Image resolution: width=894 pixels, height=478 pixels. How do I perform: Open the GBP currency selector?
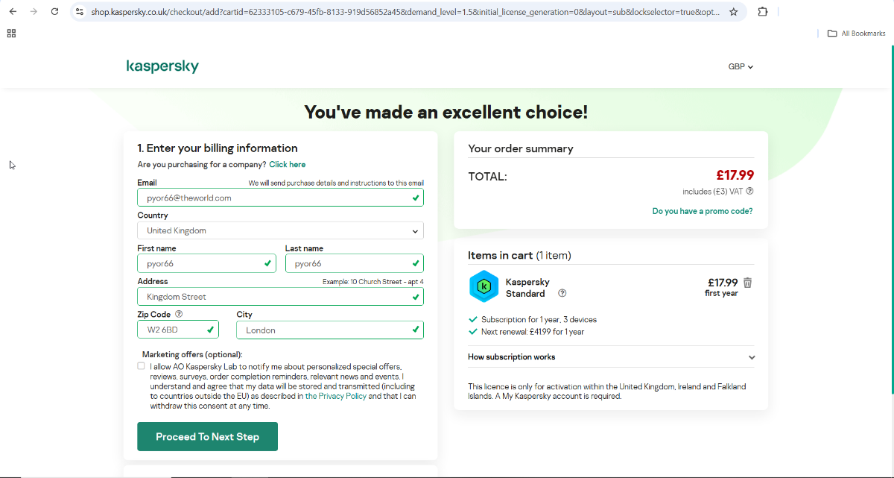click(741, 66)
